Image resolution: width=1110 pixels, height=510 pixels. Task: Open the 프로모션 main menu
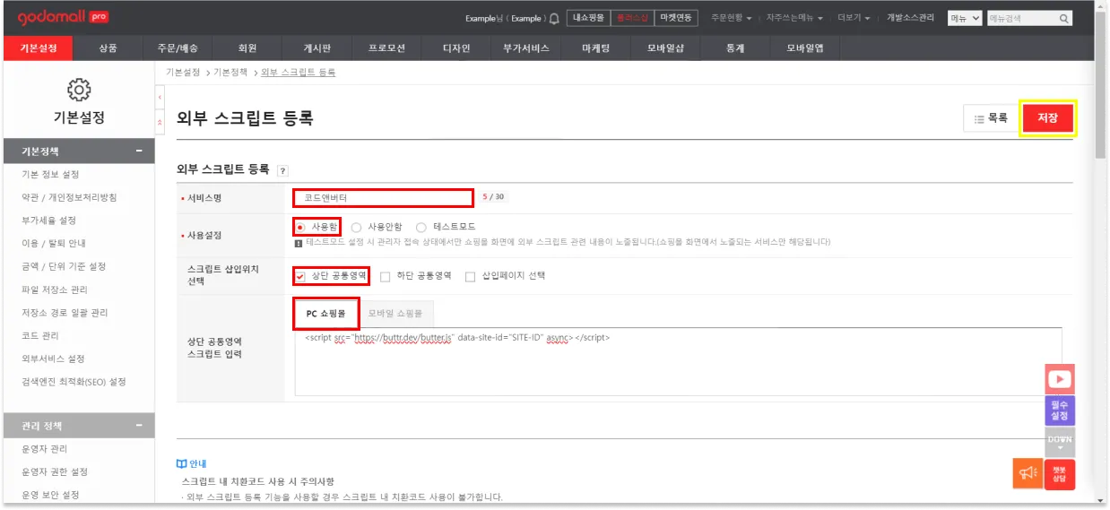tap(386, 48)
